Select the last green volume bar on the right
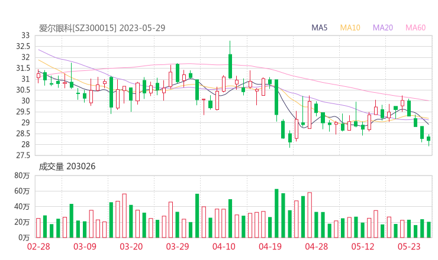This screenshot has height=260, width=438. (429, 230)
